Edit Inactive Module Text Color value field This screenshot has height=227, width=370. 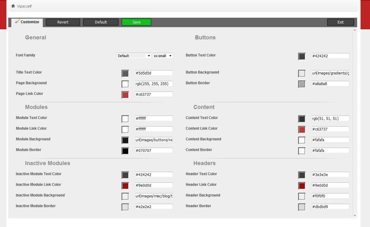[x=154, y=175]
